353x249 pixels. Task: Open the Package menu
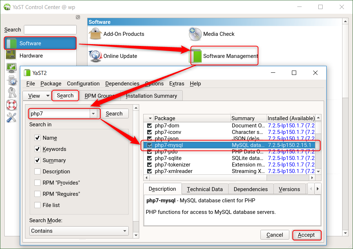click(51, 84)
